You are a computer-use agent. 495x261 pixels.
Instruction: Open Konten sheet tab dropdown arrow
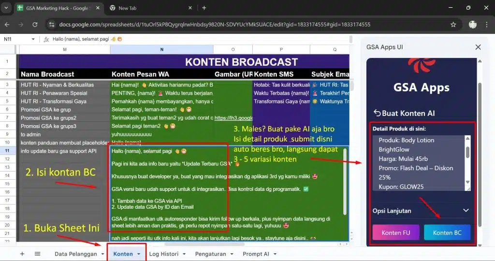pos(139,254)
